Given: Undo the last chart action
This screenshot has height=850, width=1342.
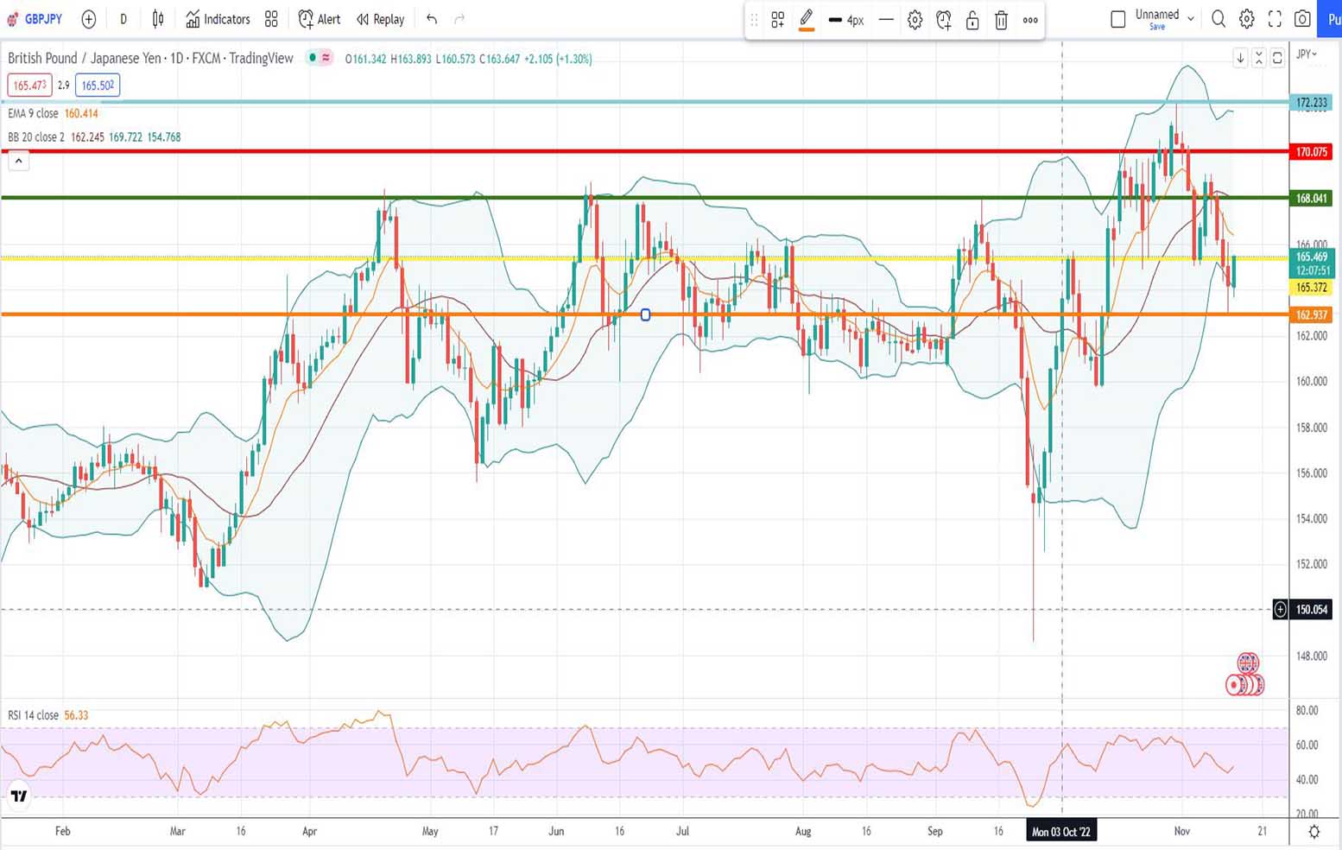Looking at the screenshot, I should [x=432, y=19].
